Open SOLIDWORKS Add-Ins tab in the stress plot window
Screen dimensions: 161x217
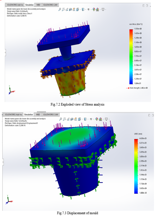tap(15, 5)
